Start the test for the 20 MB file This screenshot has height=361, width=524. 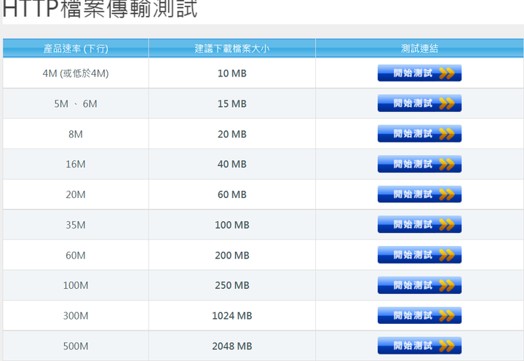[419, 134]
